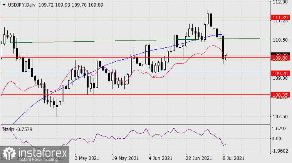Select the red horizontal line at 111.39
This screenshot has width=292, height=163.
click(x=116, y=17)
